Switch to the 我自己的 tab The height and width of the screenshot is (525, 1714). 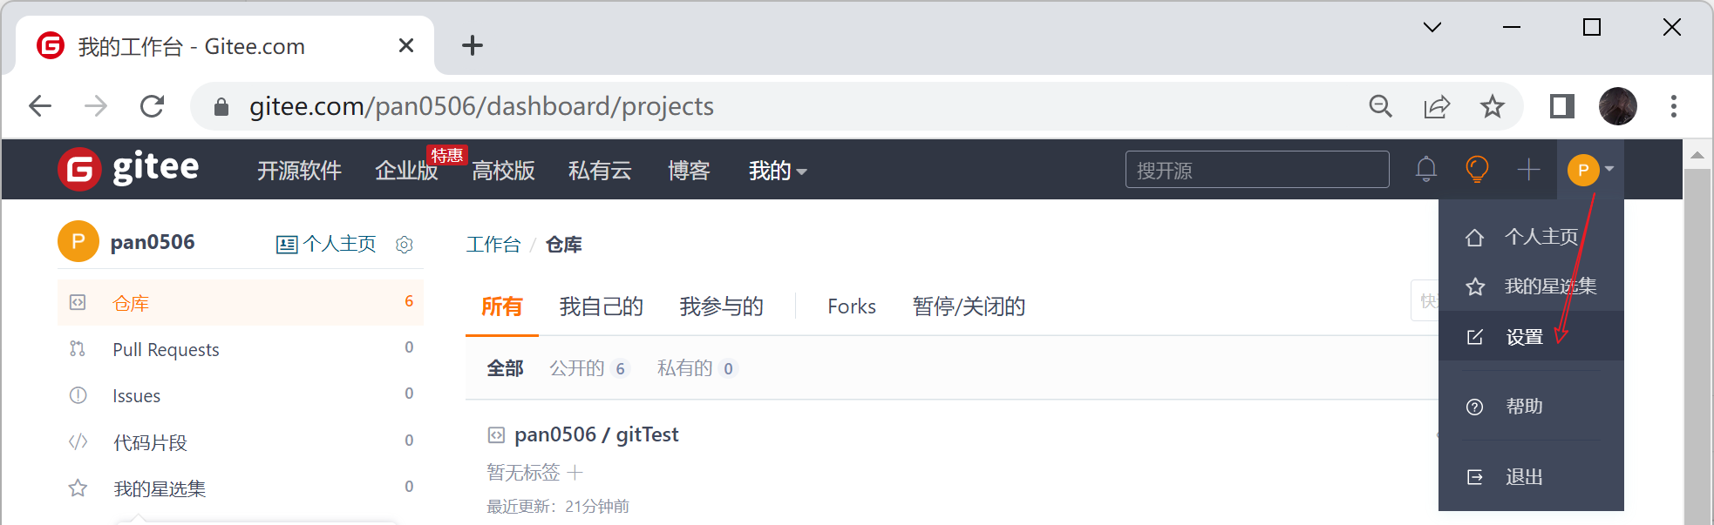point(601,306)
